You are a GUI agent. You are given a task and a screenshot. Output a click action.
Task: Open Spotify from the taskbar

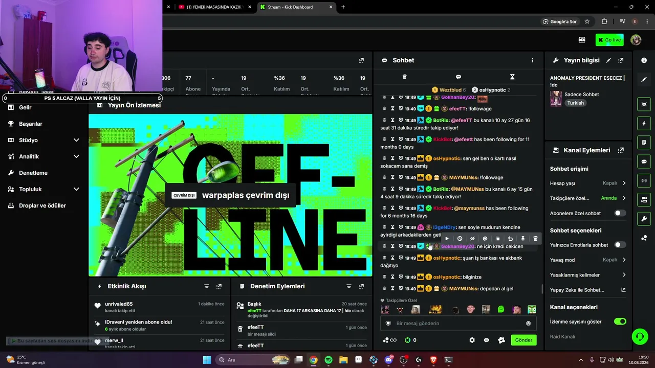pyautogui.click(x=329, y=360)
